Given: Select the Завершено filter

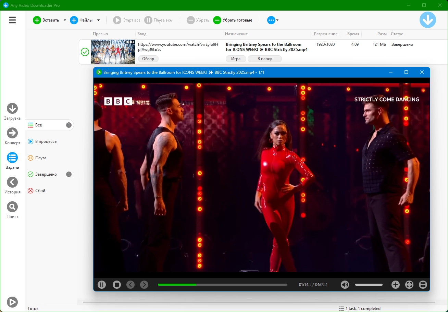Looking at the screenshot, I should click(46, 174).
